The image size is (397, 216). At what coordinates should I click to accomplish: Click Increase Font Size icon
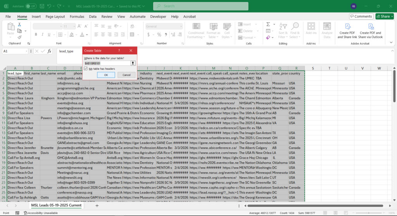tap(79, 26)
